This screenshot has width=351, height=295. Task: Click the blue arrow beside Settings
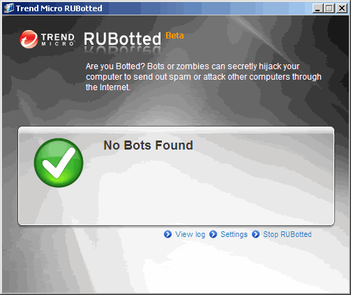(x=213, y=234)
